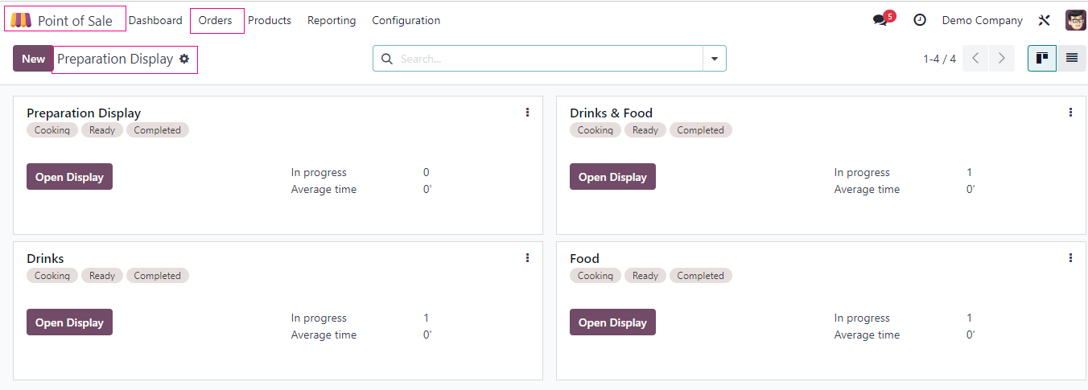This screenshot has height=390, width=1088.
Task: Go to next page of records
Action: pyautogui.click(x=1002, y=58)
